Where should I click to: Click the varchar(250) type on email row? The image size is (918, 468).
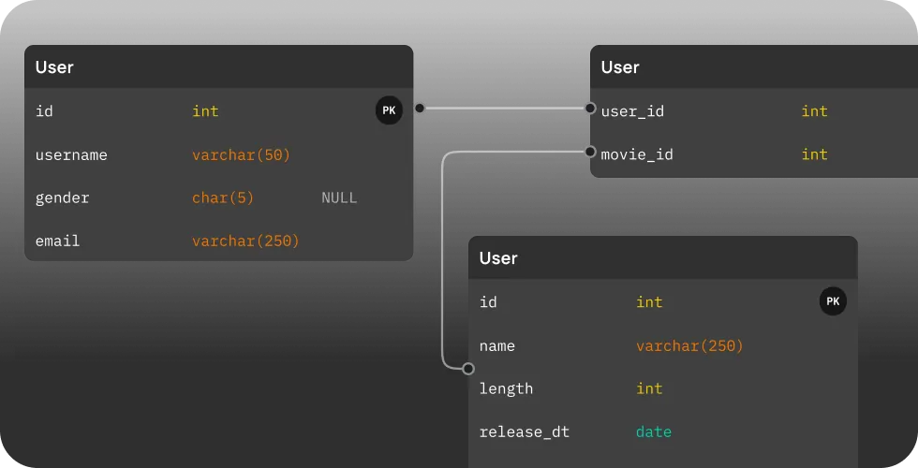245,241
